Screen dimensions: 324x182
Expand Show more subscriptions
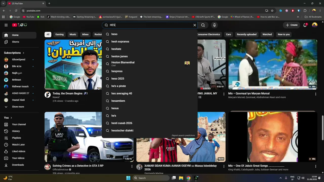(19, 107)
